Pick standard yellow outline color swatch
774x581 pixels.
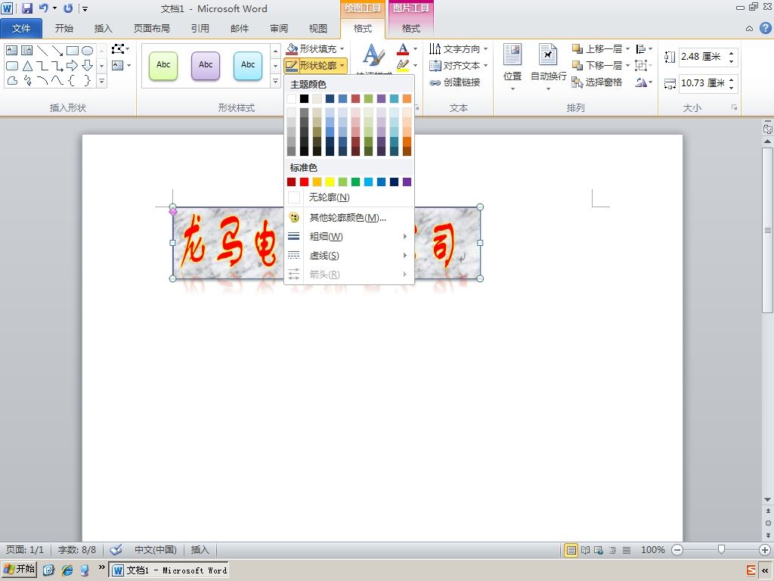pyautogui.click(x=330, y=182)
